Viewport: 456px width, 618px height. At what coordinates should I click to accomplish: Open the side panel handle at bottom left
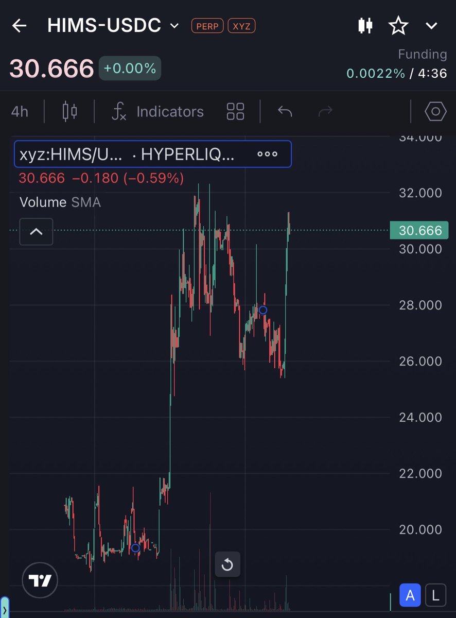tap(5, 608)
